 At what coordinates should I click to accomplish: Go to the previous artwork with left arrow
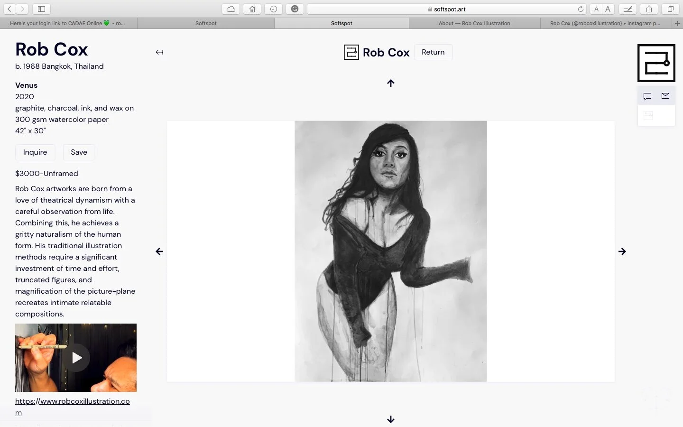point(159,251)
